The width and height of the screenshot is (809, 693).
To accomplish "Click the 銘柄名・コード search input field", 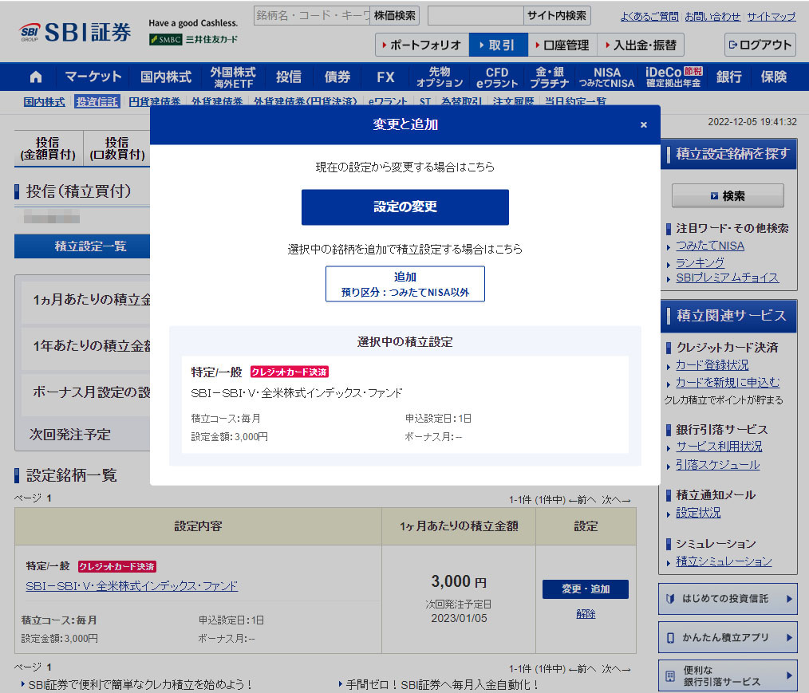I will point(312,15).
